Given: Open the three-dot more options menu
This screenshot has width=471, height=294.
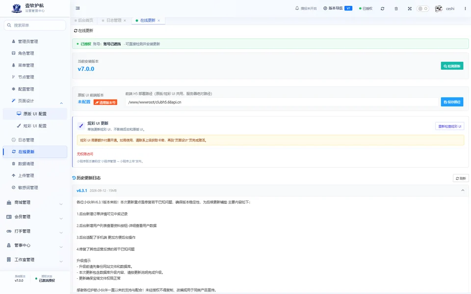Looking at the screenshot, I should point(465,9).
